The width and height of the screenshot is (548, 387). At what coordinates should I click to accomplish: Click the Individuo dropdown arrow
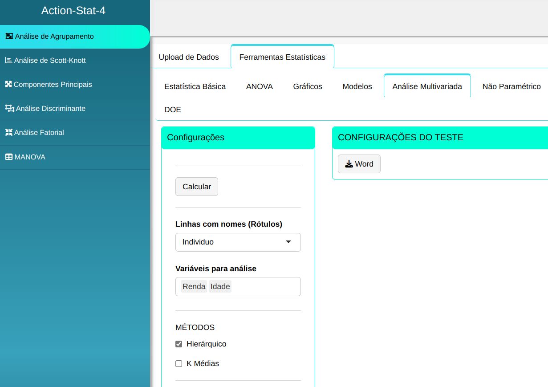point(288,242)
